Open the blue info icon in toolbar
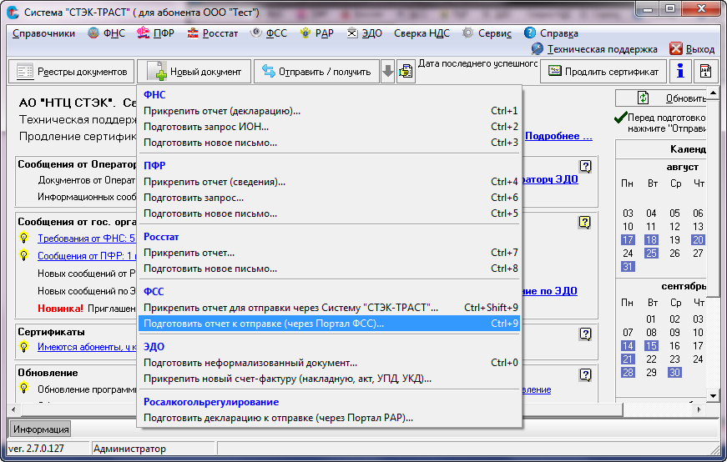 (679, 71)
